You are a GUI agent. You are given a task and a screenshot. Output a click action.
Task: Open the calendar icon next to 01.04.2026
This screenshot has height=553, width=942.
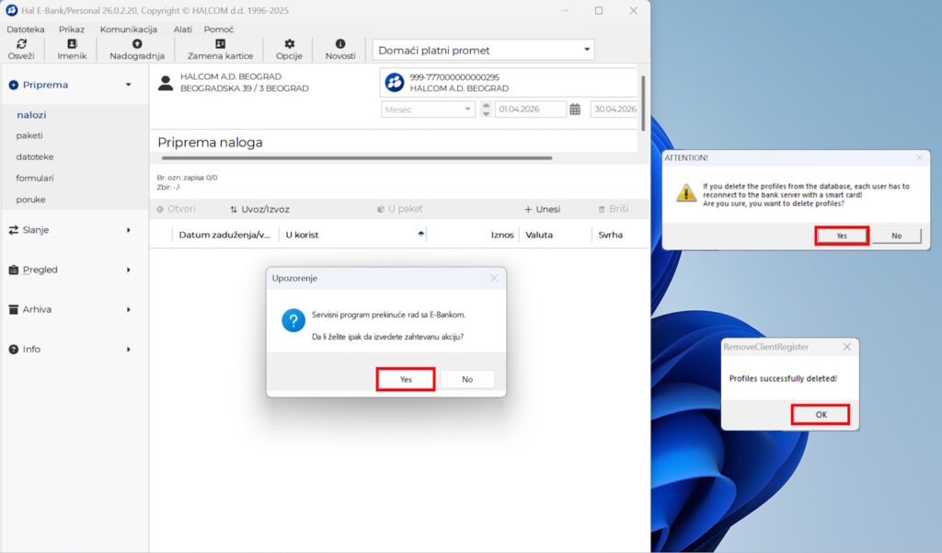[x=575, y=109]
